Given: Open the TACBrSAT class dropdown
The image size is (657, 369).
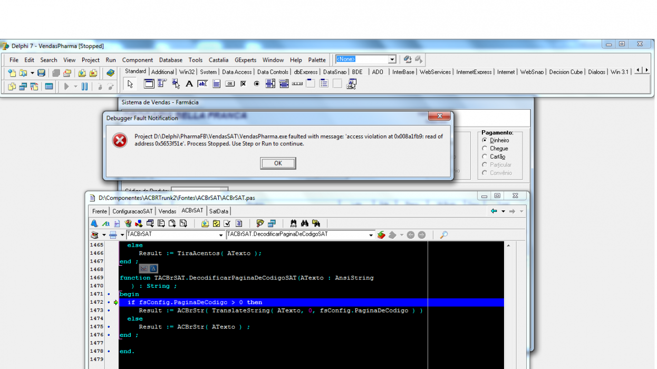Looking at the screenshot, I should click(221, 235).
